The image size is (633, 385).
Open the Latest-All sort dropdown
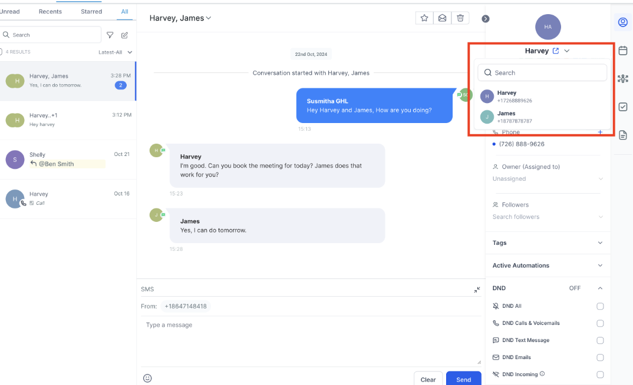[115, 52]
